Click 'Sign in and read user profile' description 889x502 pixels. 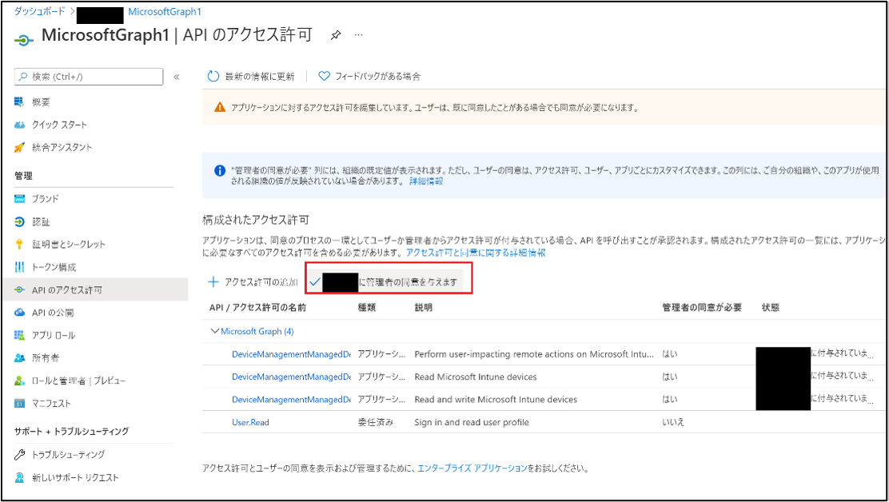[472, 422]
